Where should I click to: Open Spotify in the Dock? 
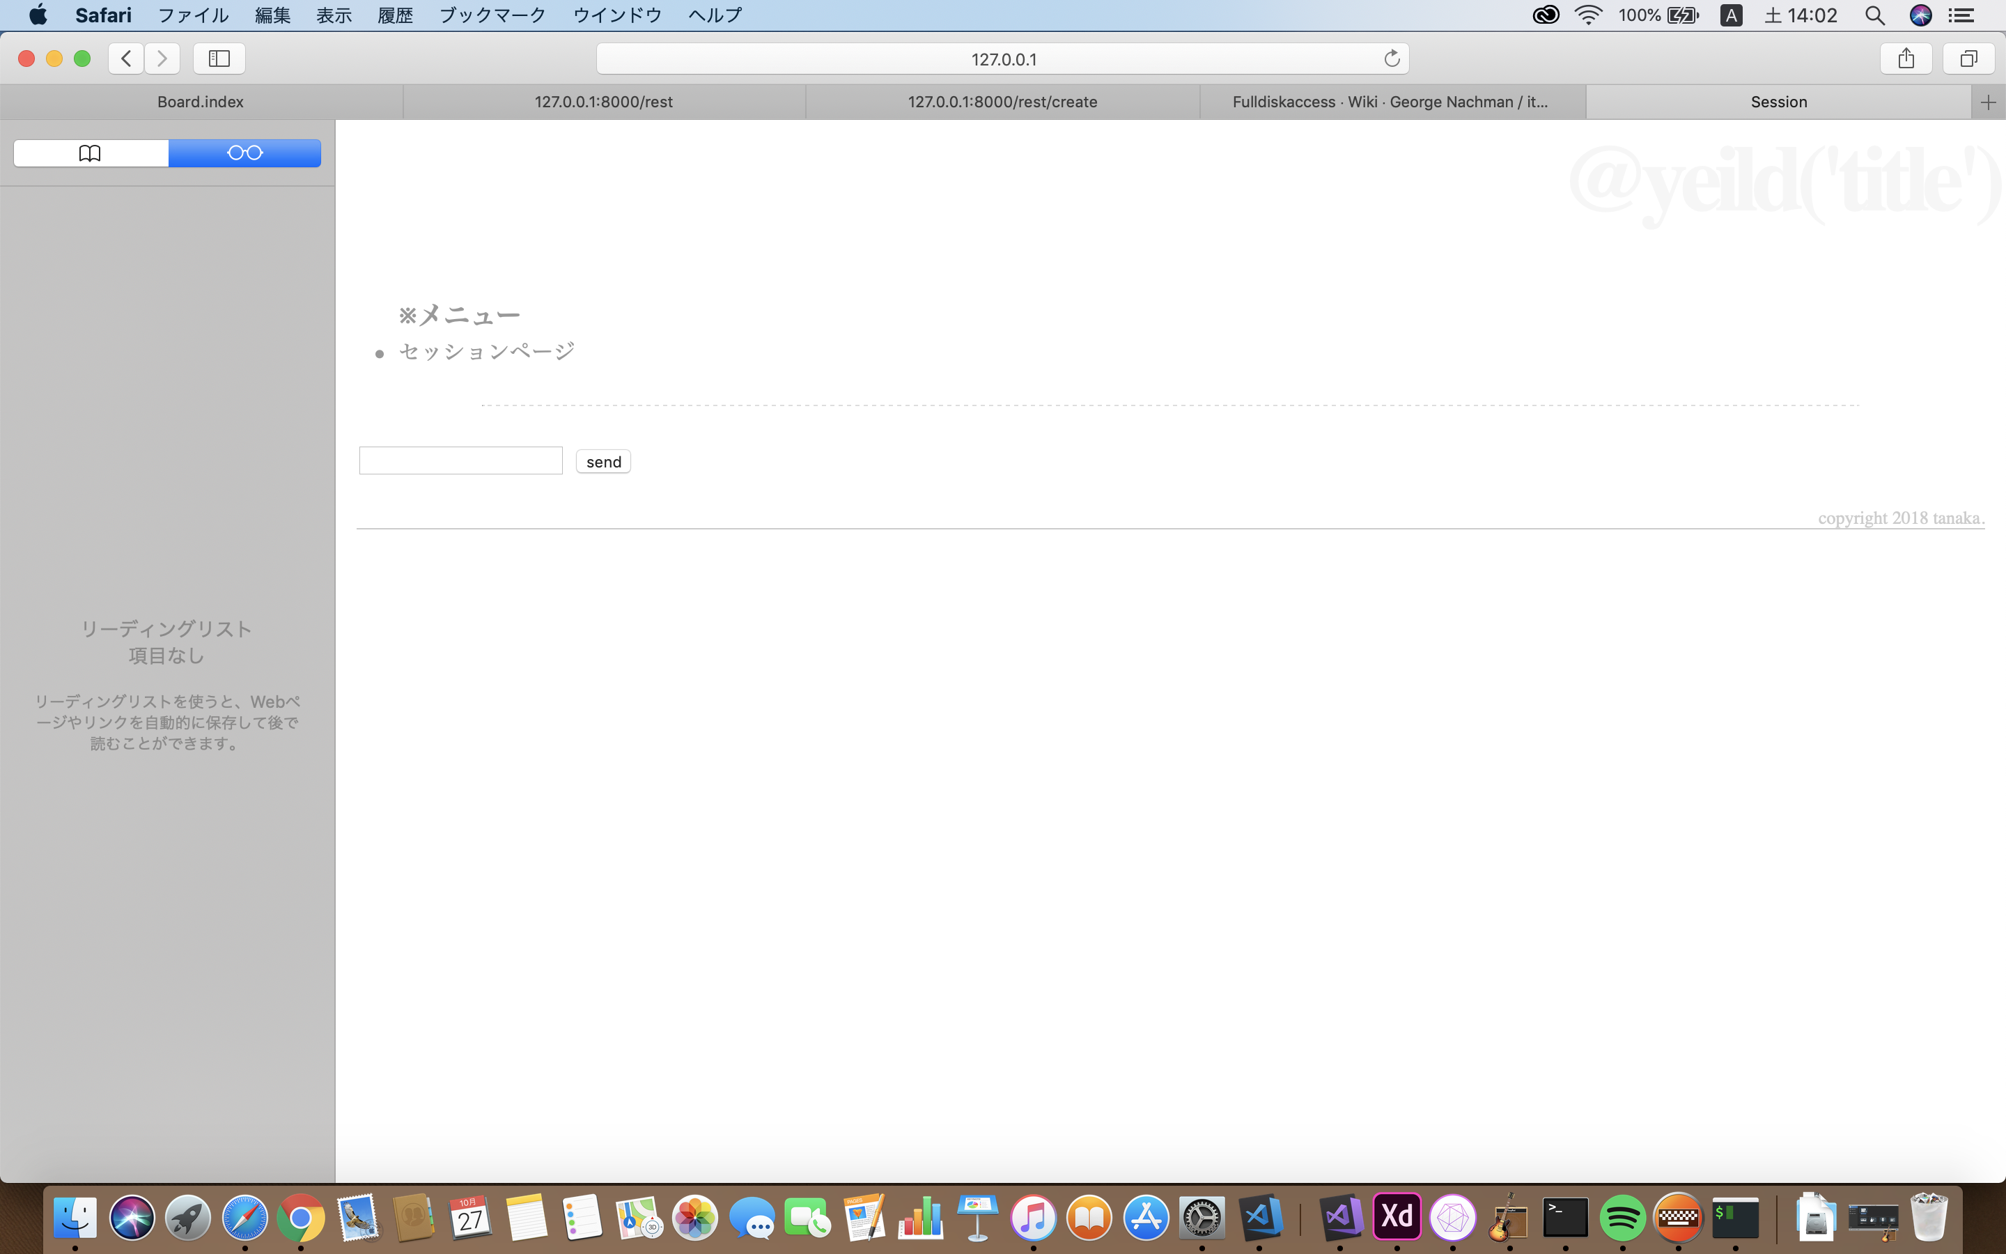click(1622, 1218)
